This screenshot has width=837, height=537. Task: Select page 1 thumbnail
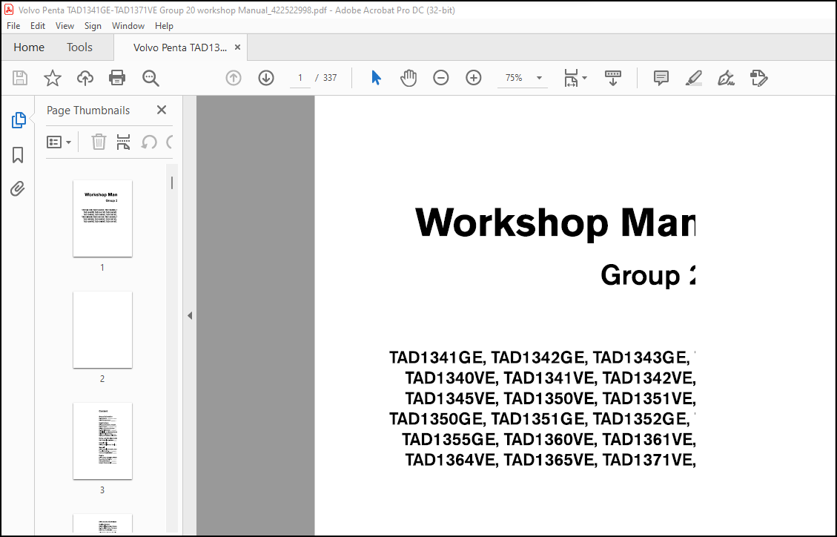pos(102,218)
